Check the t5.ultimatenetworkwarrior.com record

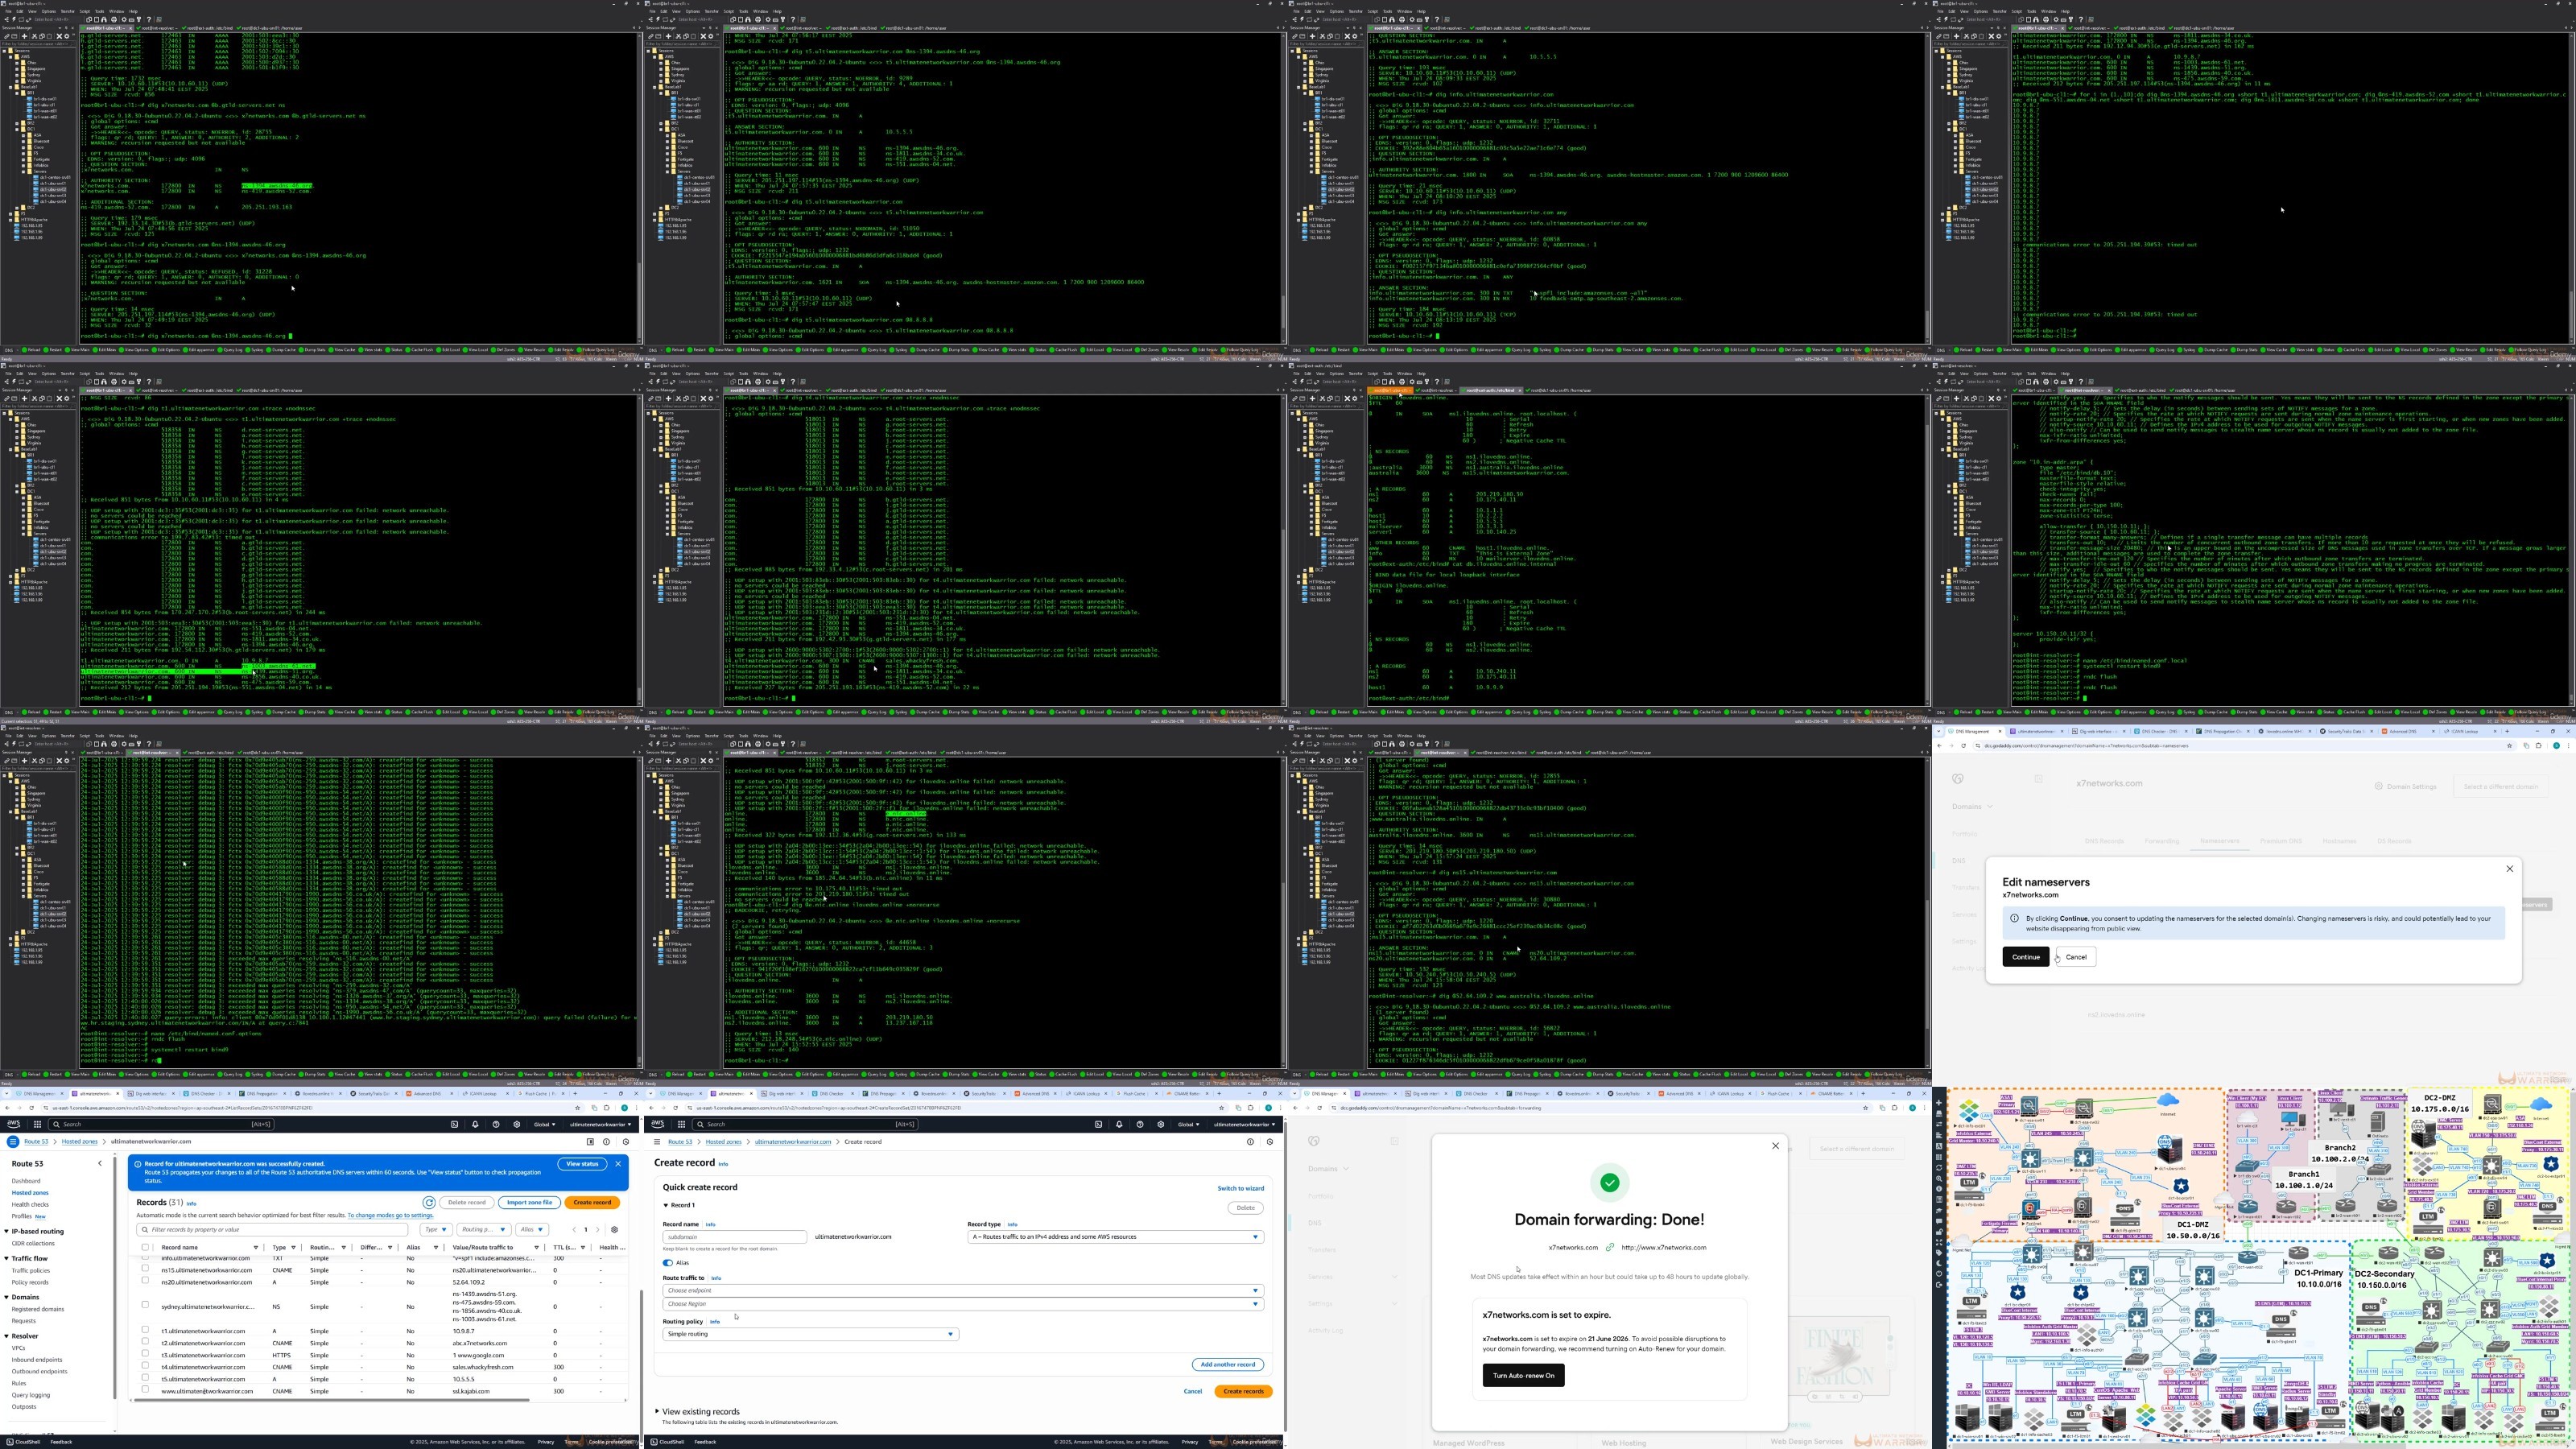point(145,1378)
